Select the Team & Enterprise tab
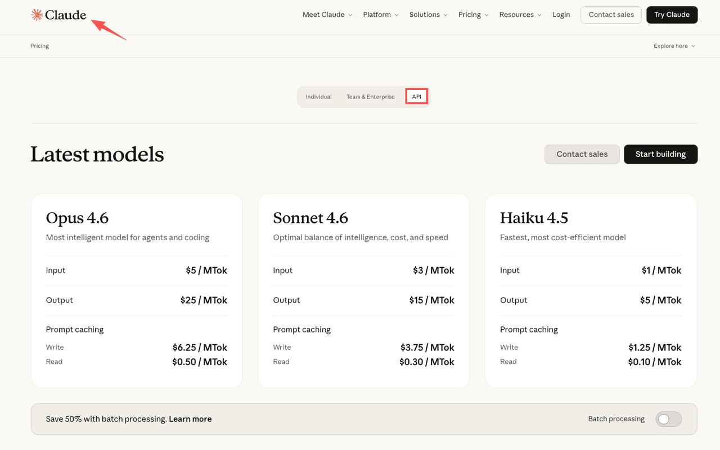Screen dimensions: 720x450 click(370, 96)
